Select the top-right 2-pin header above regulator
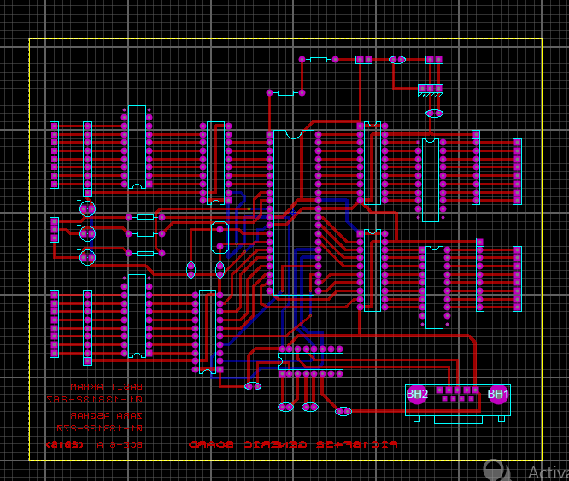This screenshot has height=481, width=569. 434,60
